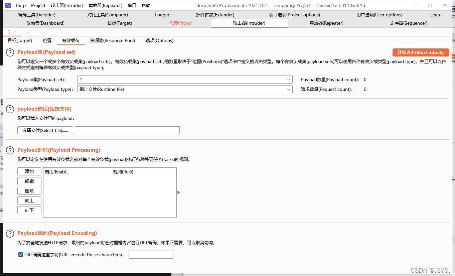
Task: Open help icon for Payload set section
Action: tap(11, 52)
